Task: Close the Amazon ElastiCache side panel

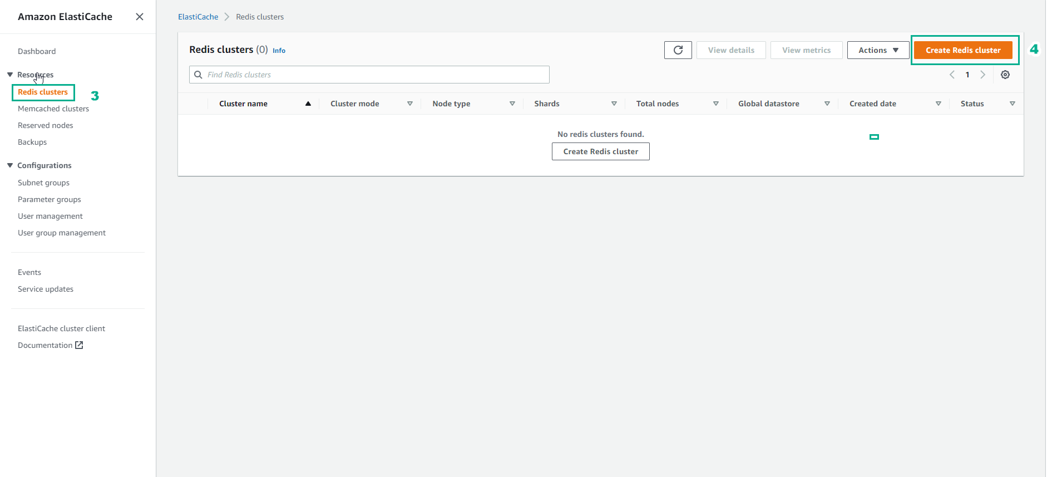Action: point(140,17)
